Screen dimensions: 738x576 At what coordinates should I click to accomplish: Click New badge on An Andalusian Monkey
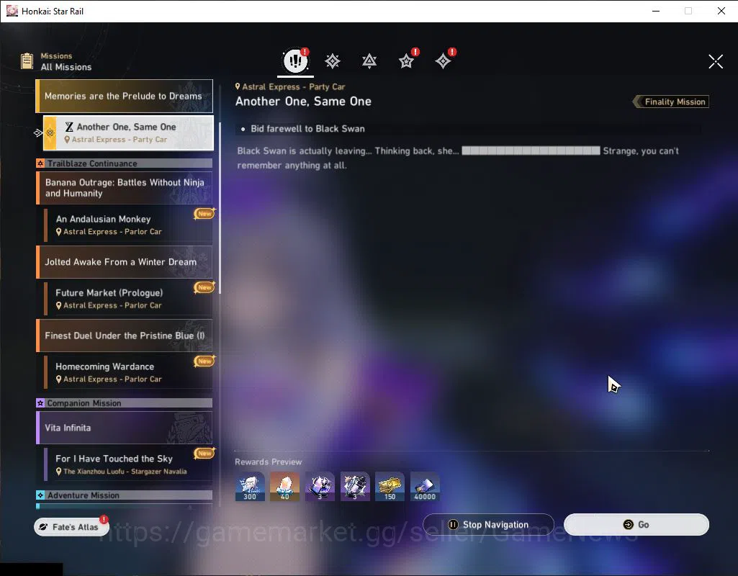[204, 214]
